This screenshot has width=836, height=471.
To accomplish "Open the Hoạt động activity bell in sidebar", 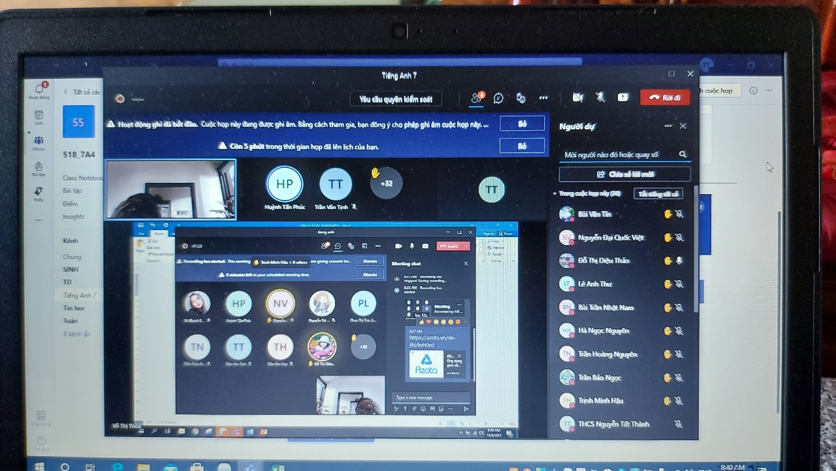I will pyautogui.click(x=39, y=90).
